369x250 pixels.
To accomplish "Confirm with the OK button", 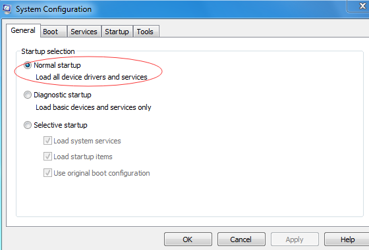I will click(188, 239).
